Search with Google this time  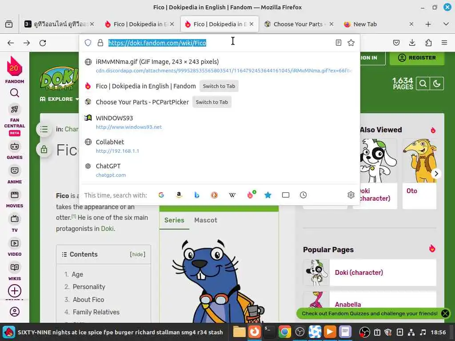[161, 195]
